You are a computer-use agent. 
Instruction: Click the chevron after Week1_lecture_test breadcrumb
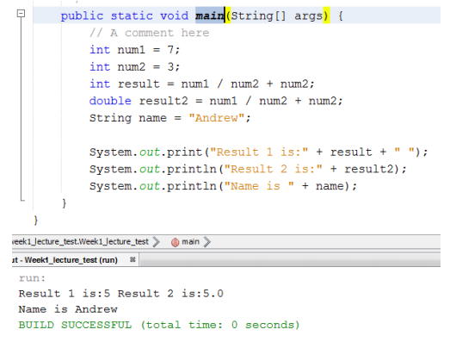click(157, 242)
